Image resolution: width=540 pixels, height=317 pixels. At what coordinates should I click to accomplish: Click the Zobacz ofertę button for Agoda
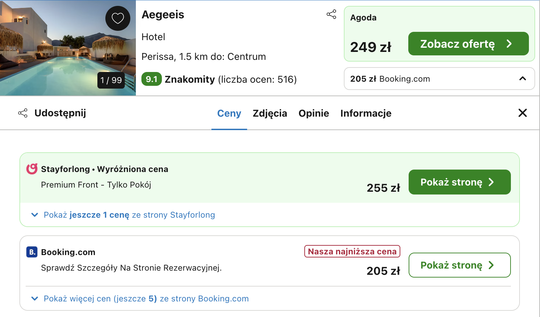(x=468, y=44)
